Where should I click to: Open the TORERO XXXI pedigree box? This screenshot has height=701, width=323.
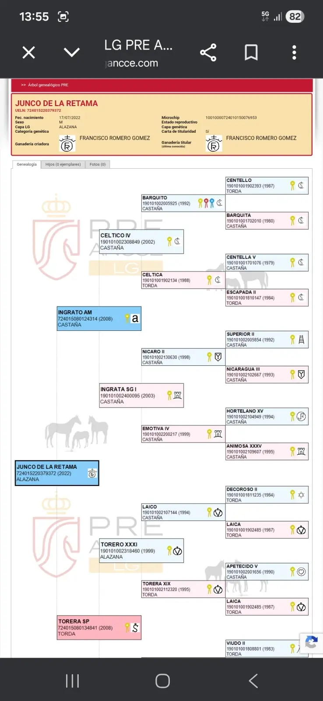(x=141, y=551)
